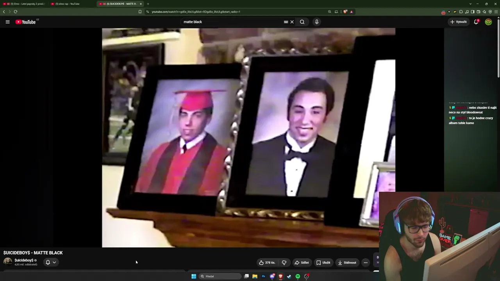The width and height of the screenshot is (500, 281).
Task: Click the video player to pause
Action: (x=248, y=138)
